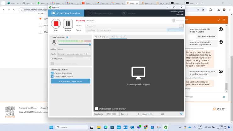Screen dimensions: 233x131
Task: Tick the second role checkbox on the Elsevier page
Action: (40, 25)
